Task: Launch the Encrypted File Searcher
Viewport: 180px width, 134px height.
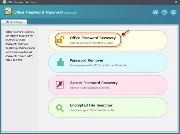Action: point(108,108)
